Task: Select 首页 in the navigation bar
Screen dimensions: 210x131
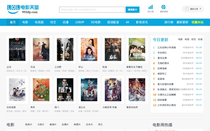Action: [x=13, y=22]
